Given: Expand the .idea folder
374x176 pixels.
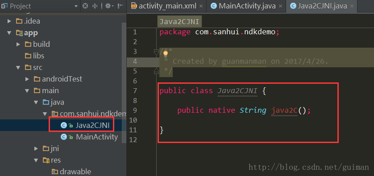Looking at the screenshot, I should (x=9, y=21).
